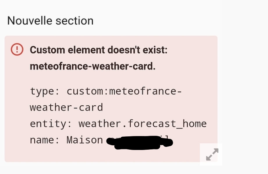Click the monospace "weather-card" continuation line
268x174 pixels.
pos(66,107)
